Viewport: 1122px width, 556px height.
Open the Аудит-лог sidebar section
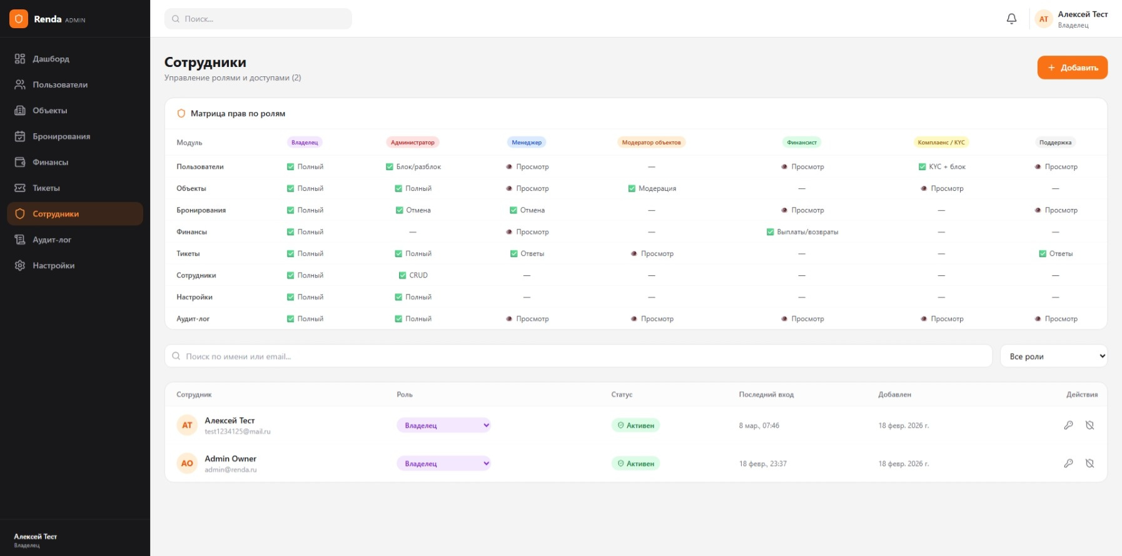click(x=52, y=240)
